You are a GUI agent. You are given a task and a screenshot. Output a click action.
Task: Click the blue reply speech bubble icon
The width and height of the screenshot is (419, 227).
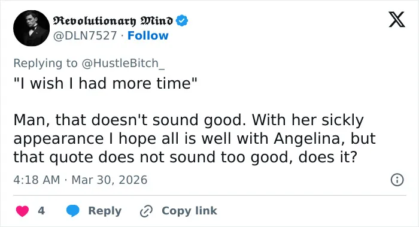point(72,211)
